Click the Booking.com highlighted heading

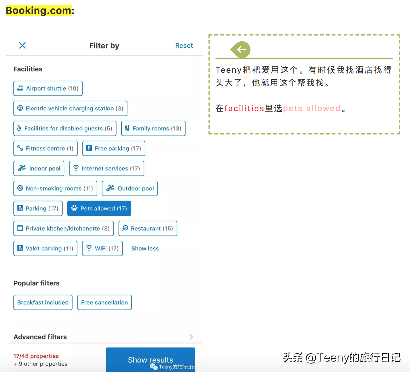[39, 10]
